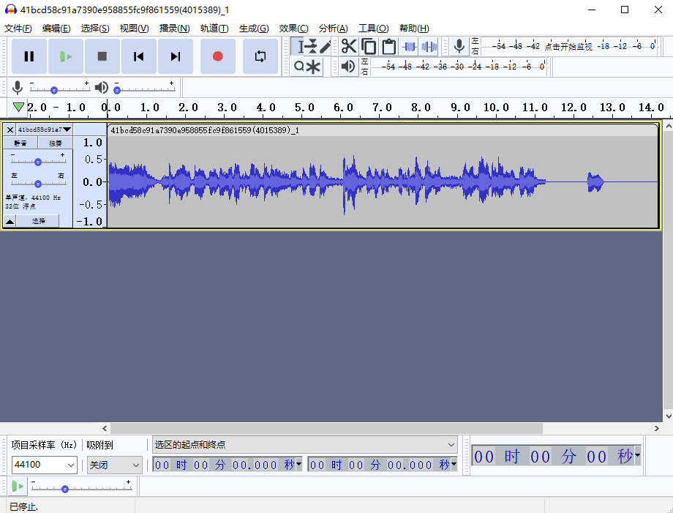The image size is (673, 513).
Task: Click the track 选择 button
Action: coord(38,221)
